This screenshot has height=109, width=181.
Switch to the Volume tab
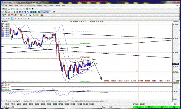[x=73, y=101]
